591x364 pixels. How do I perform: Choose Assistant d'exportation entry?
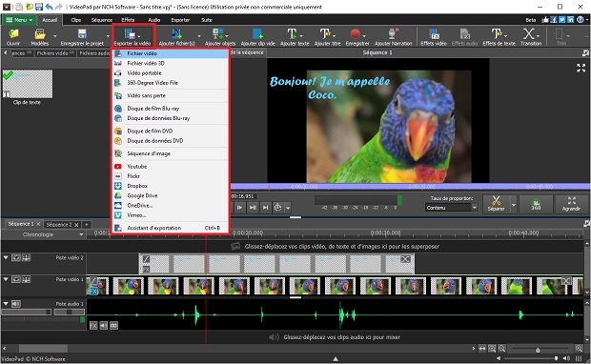pyautogui.click(x=171, y=228)
